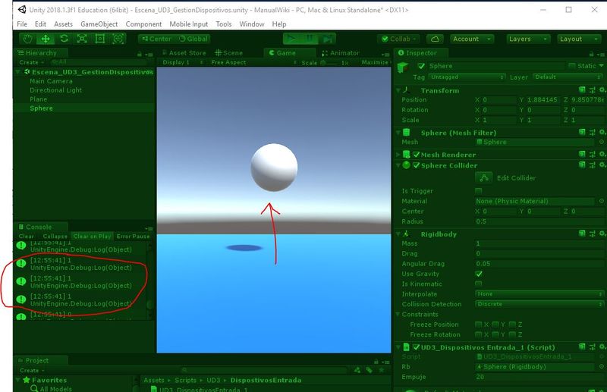Open the cloud services icon

(435, 39)
